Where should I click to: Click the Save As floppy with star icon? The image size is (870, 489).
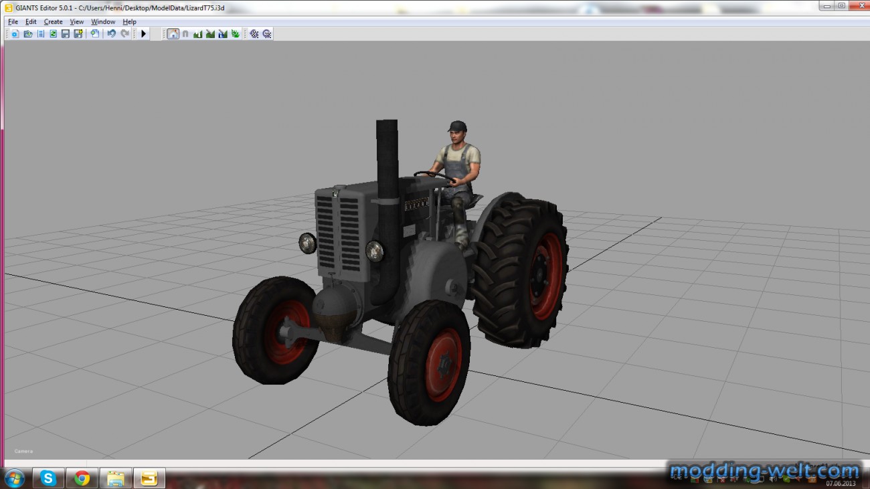[x=78, y=33]
